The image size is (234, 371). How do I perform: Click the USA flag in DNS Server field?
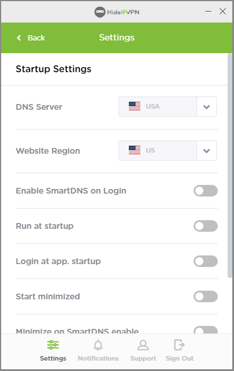[135, 106]
